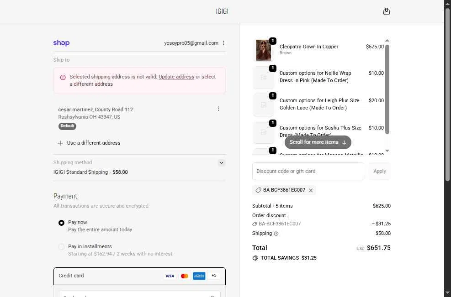Click the total savings tag icon
451x297 pixels.
pos(255,258)
